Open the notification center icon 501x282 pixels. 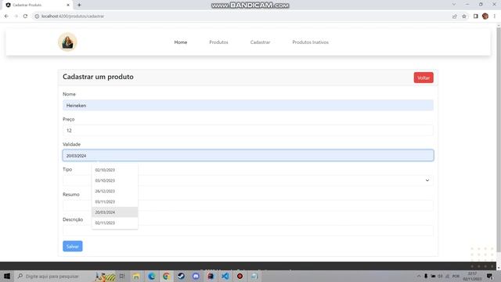pyautogui.click(x=489, y=276)
